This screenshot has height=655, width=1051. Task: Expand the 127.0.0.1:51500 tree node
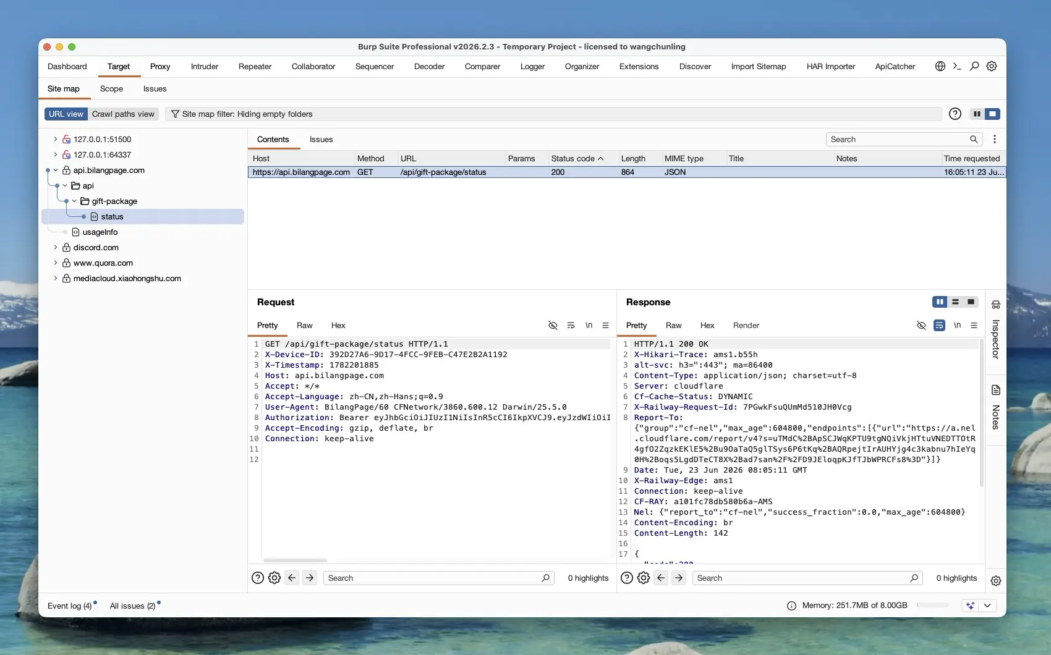pos(55,139)
